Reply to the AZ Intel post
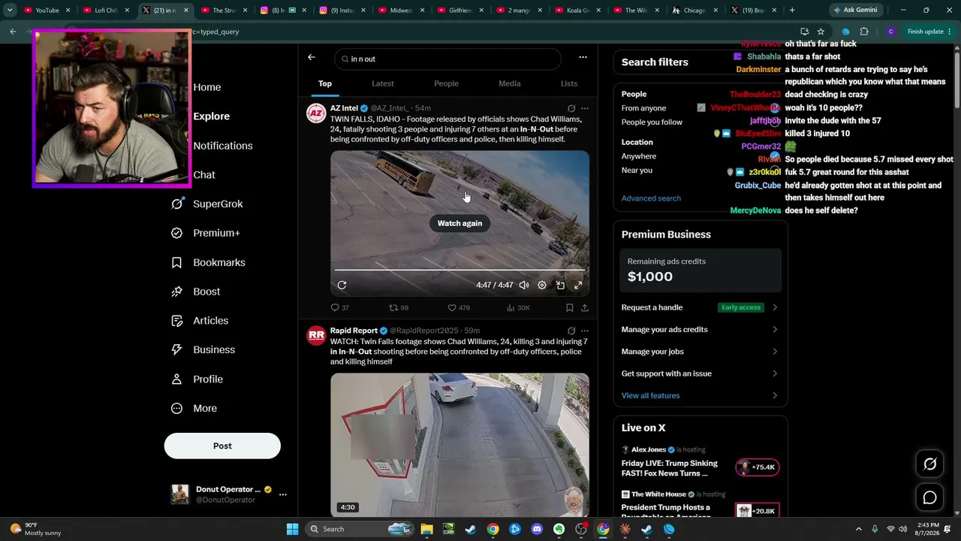Screen dimensions: 961x541 [340, 307]
